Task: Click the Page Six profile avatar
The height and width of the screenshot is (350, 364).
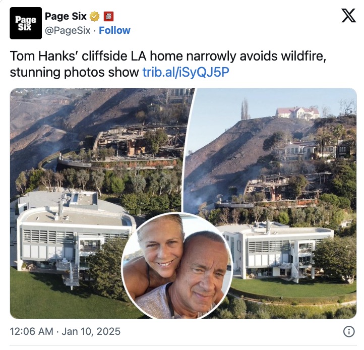Action: coord(26,23)
